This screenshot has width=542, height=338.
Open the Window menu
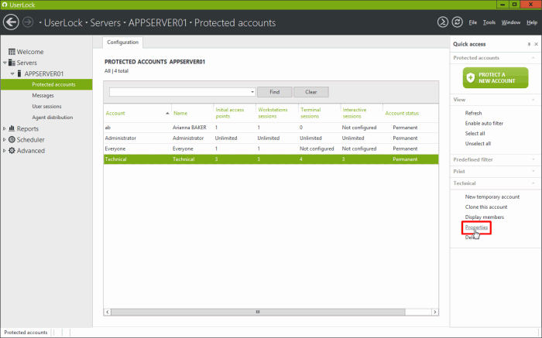(511, 22)
